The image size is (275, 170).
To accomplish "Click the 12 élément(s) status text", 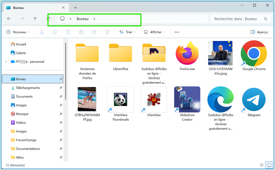I will 15,165.
